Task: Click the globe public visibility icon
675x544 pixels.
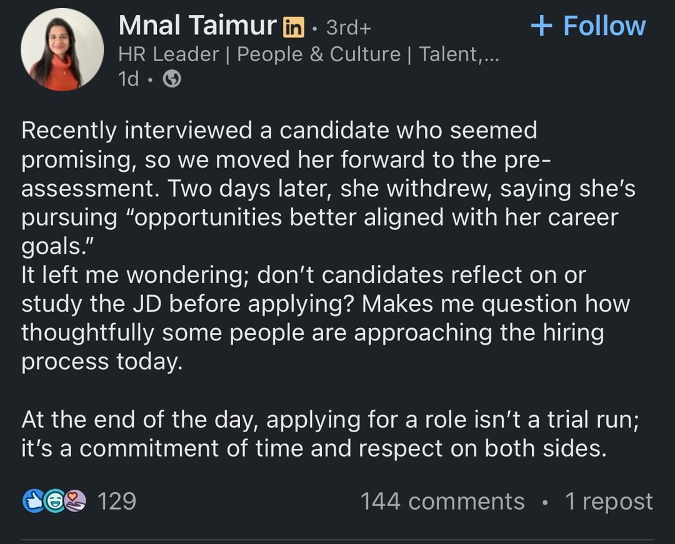Action: [x=172, y=79]
